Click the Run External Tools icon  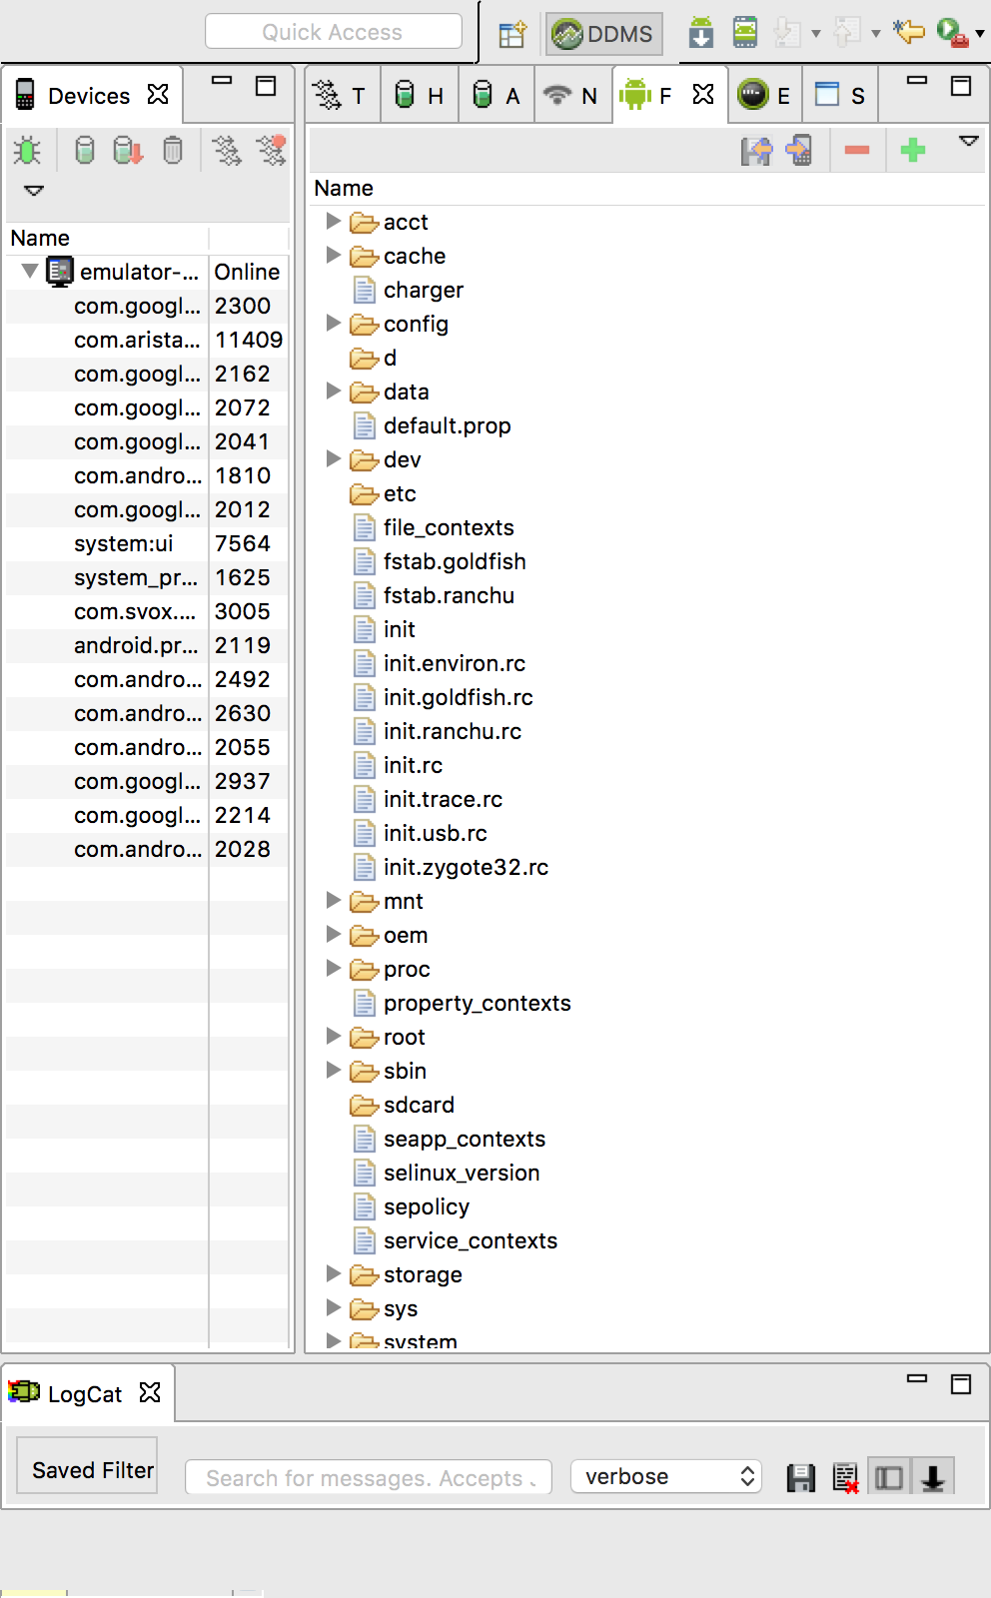(x=952, y=33)
